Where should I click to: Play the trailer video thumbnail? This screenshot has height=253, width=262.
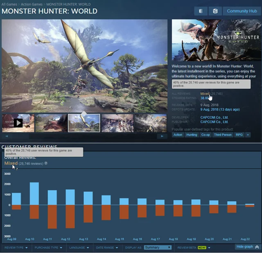click(x=18, y=123)
